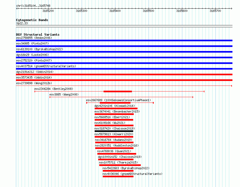
Task: Open esv3573435 (Uddin2014) label
Action: [34, 77]
